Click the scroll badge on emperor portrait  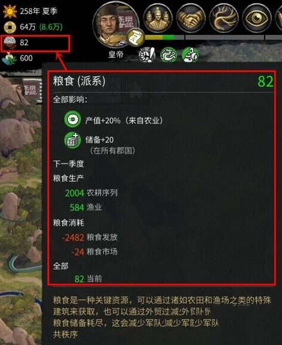[136, 37]
